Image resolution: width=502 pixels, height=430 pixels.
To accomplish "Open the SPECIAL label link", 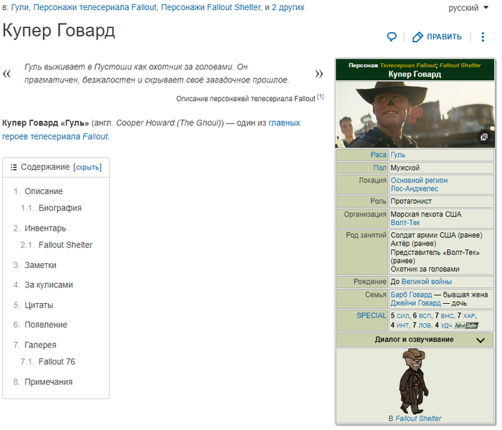I will click(371, 316).
